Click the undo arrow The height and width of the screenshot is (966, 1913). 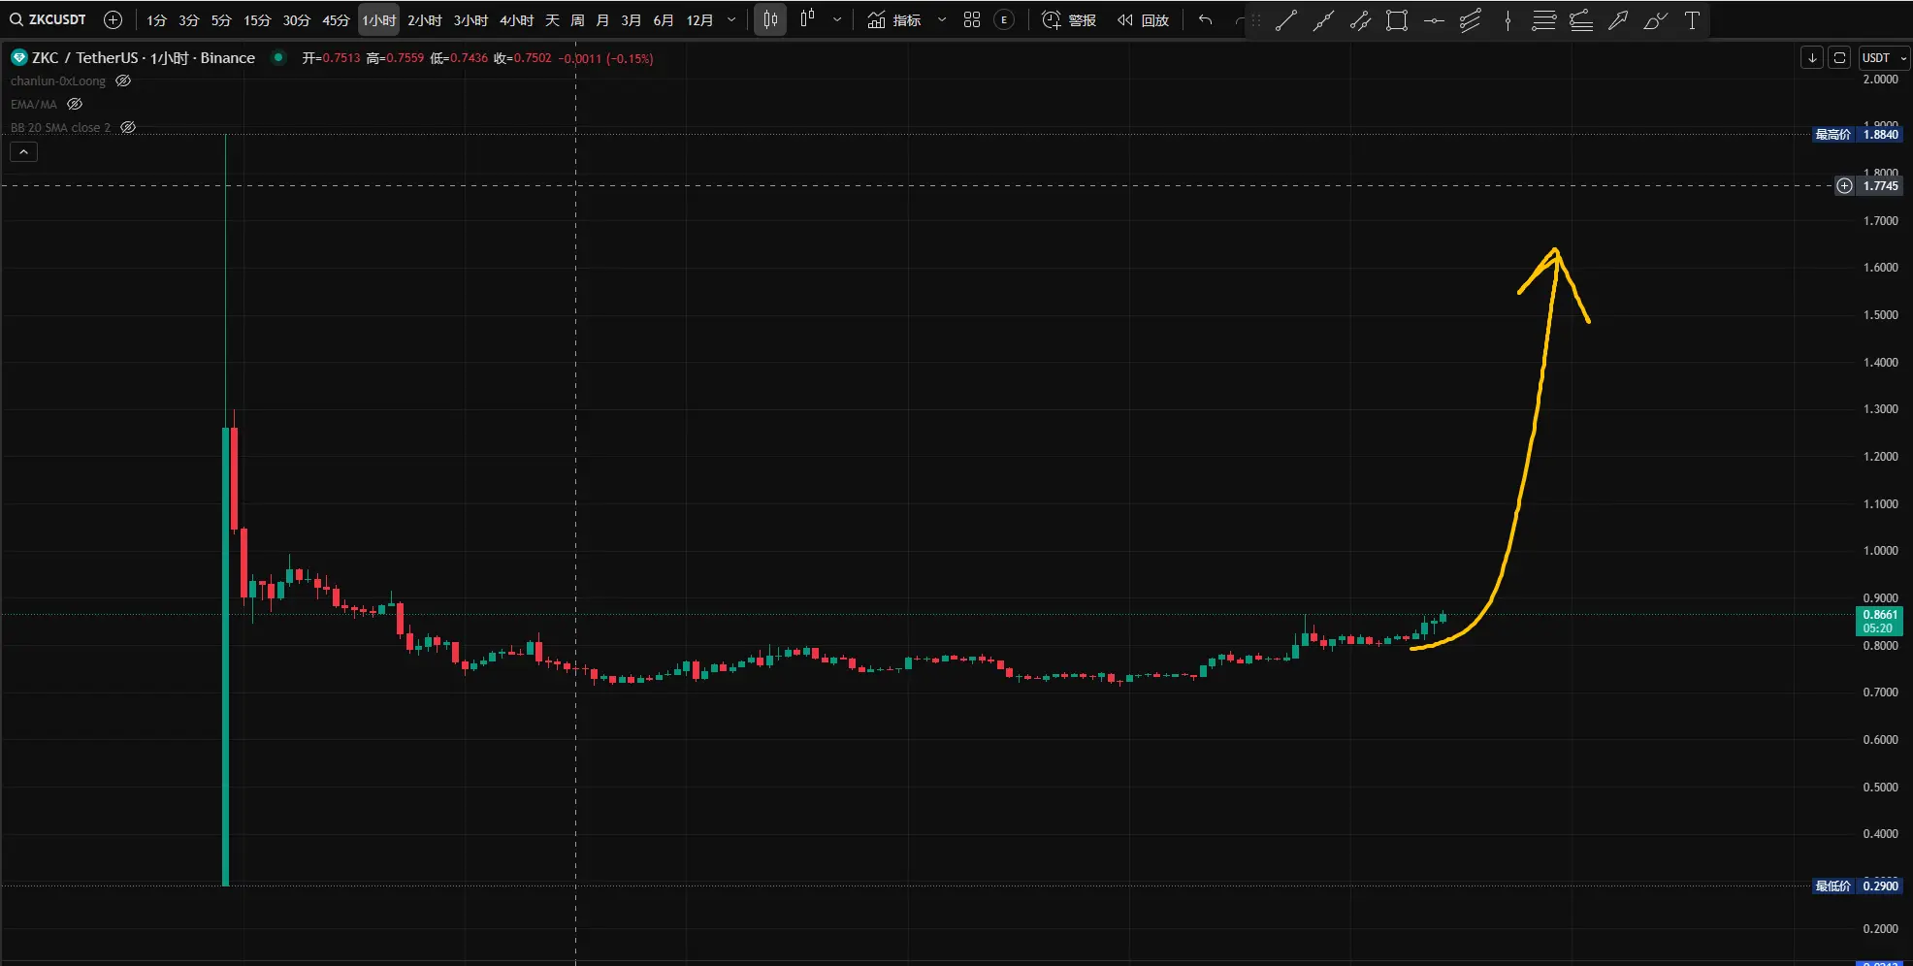(x=1205, y=19)
